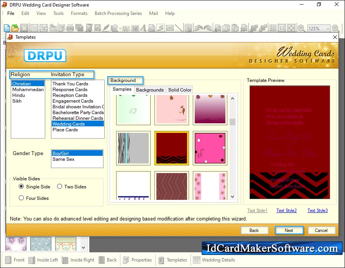
Task: Click the samples scrollbar up arrow
Action: 233,99
